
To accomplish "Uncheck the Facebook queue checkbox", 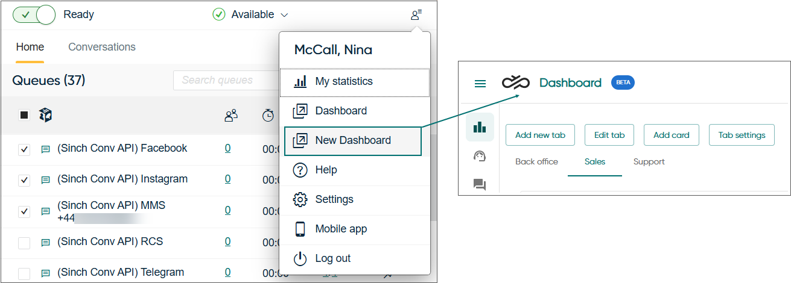I will point(24,150).
